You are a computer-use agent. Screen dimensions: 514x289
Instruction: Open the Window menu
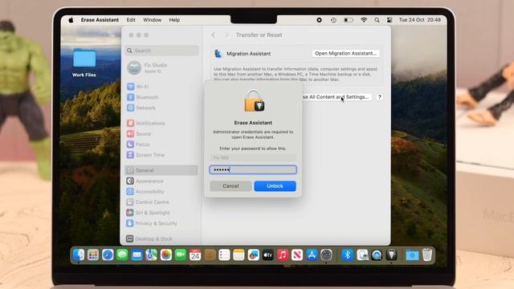coord(152,20)
